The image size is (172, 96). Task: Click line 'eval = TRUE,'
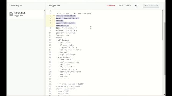pos(63,94)
